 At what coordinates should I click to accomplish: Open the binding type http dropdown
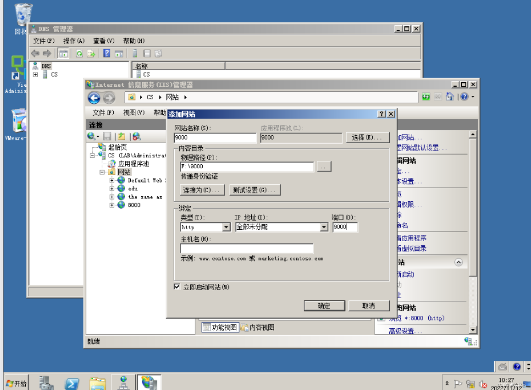click(x=226, y=227)
